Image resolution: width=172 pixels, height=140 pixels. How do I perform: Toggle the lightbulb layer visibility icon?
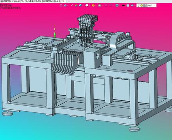[139, 5]
